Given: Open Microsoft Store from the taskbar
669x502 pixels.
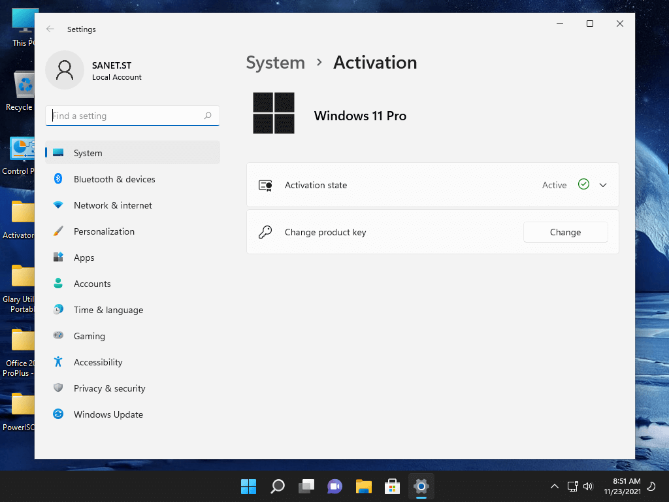Looking at the screenshot, I should [392, 486].
